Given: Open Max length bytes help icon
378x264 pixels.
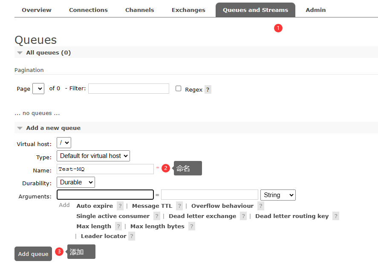Looking at the screenshot, I should pyautogui.click(x=192, y=227).
